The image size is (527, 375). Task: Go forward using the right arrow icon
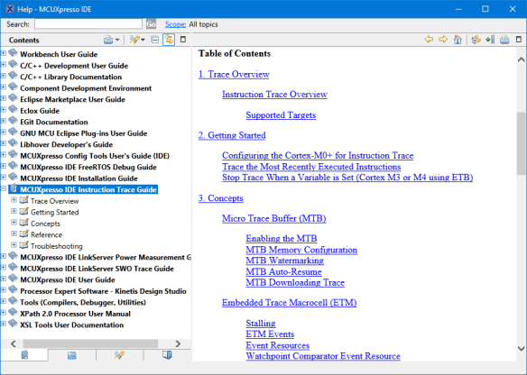click(x=443, y=40)
